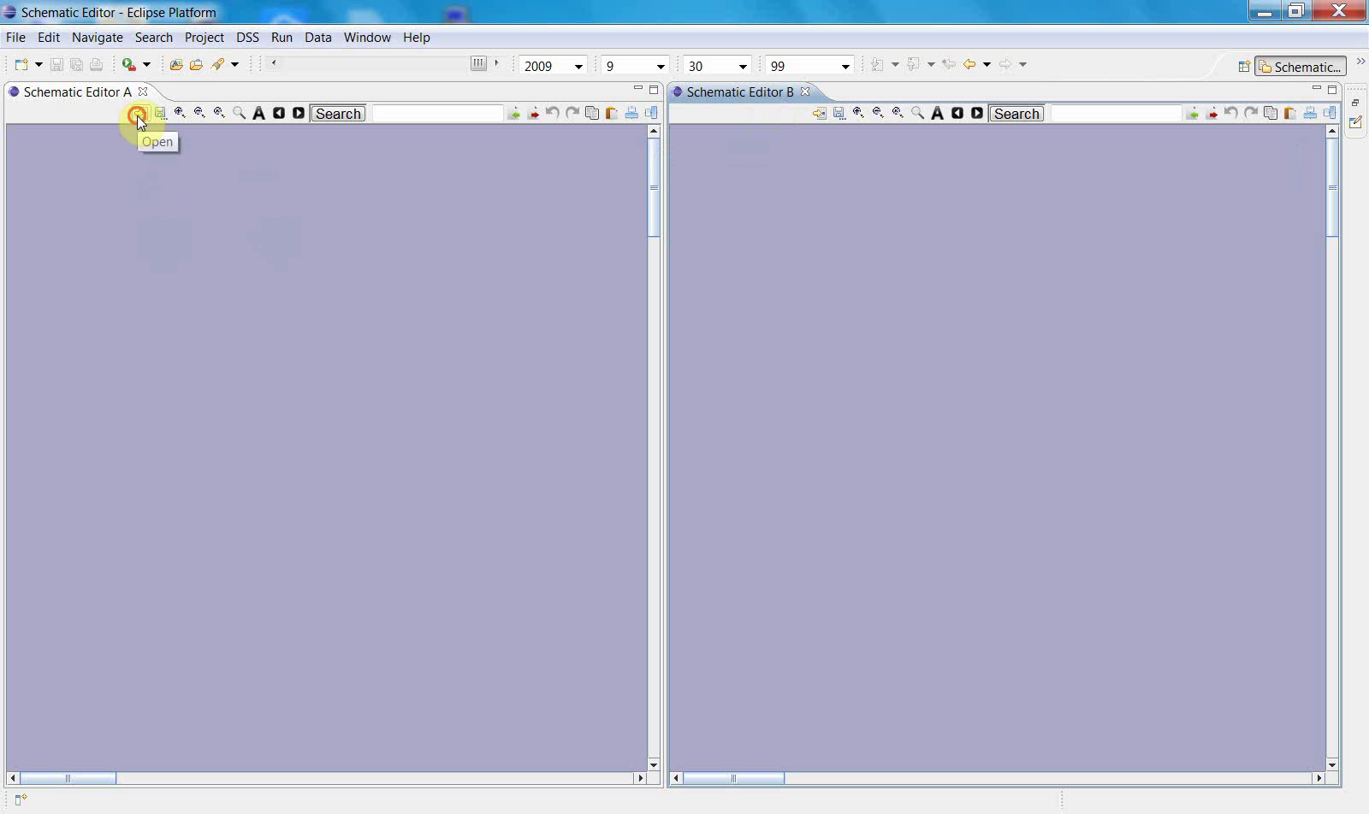This screenshot has width=1369, height=814.
Task: Open the 99 combo box dropdown
Action: [x=845, y=67]
